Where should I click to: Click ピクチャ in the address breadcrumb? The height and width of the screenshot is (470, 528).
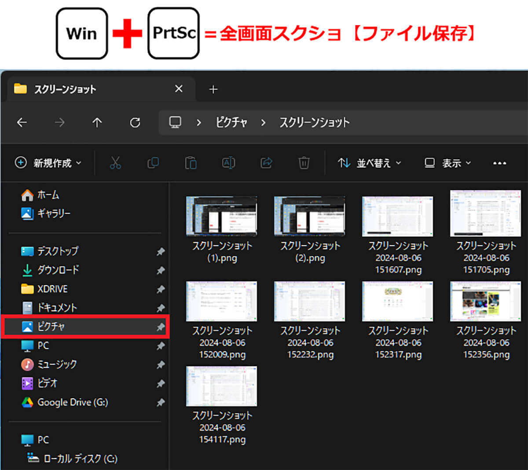pos(231,122)
